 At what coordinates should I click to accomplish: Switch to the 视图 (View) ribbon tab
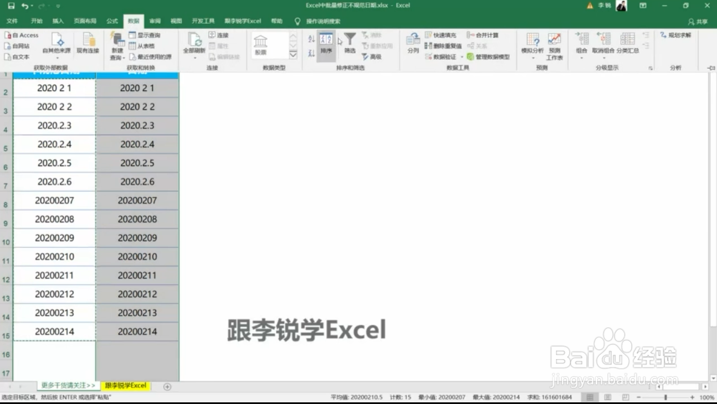click(x=176, y=21)
